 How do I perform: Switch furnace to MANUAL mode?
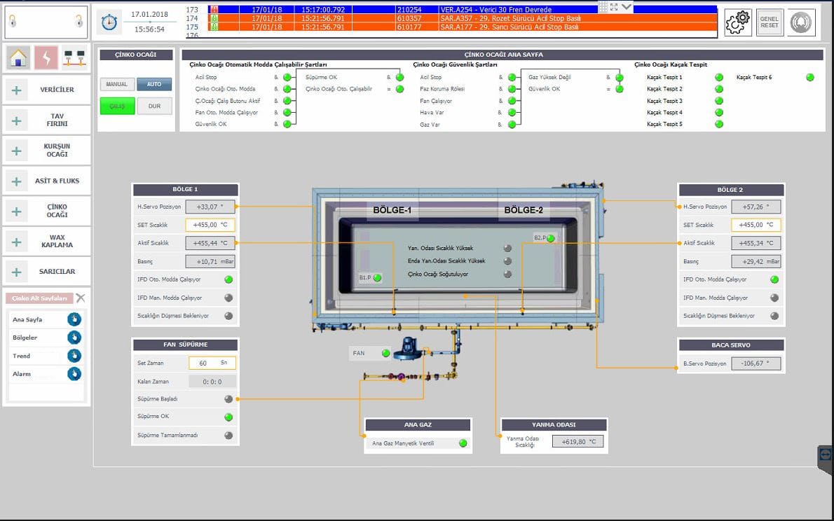click(116, 84)
